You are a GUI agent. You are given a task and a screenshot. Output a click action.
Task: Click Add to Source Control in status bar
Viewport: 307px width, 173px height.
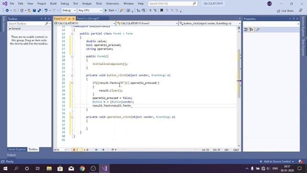pos(277,161)
